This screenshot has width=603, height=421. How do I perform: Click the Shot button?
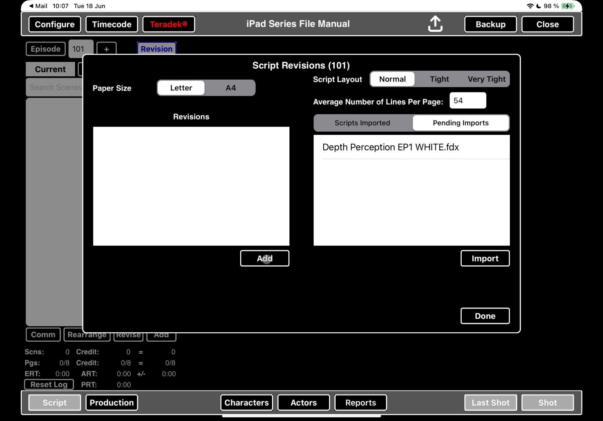[547, 403]
